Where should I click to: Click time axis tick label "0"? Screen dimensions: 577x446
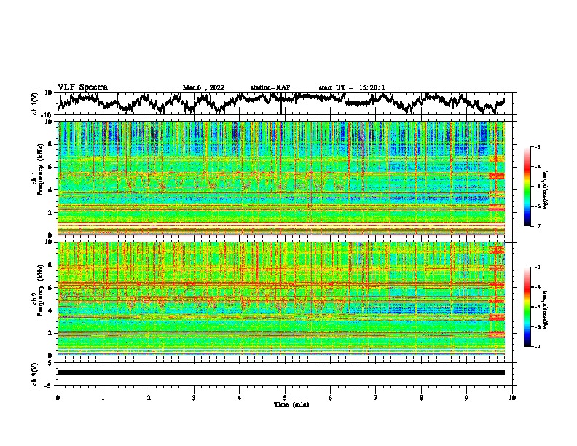(58, 398)
